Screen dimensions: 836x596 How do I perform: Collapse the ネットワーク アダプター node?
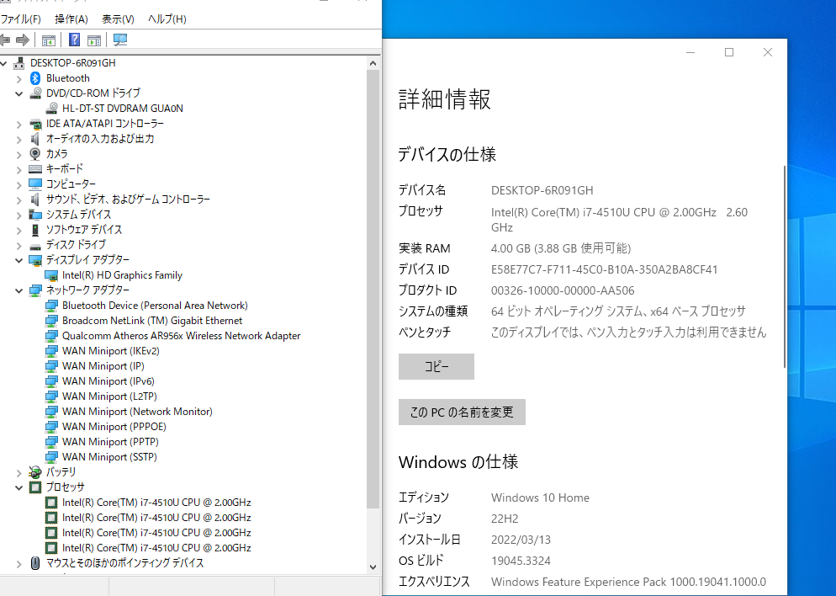coord(19,290)
